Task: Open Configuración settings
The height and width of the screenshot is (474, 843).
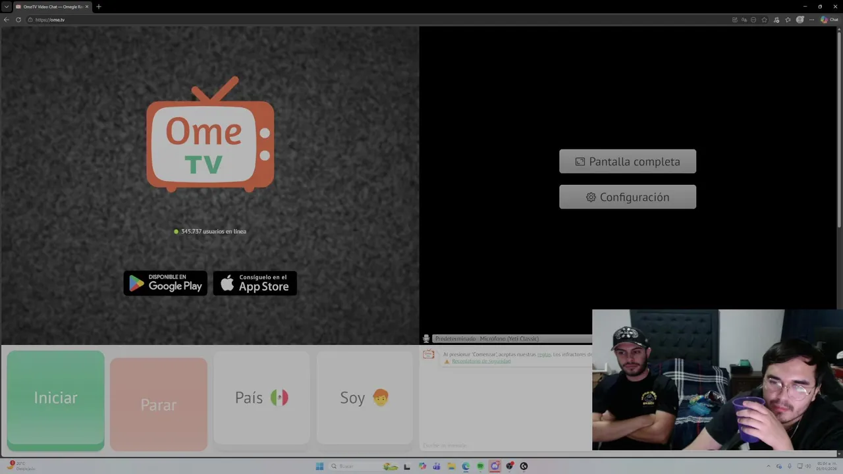Action: 628,197
